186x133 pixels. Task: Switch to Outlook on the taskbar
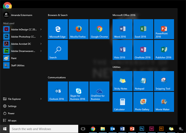[113, 129]
